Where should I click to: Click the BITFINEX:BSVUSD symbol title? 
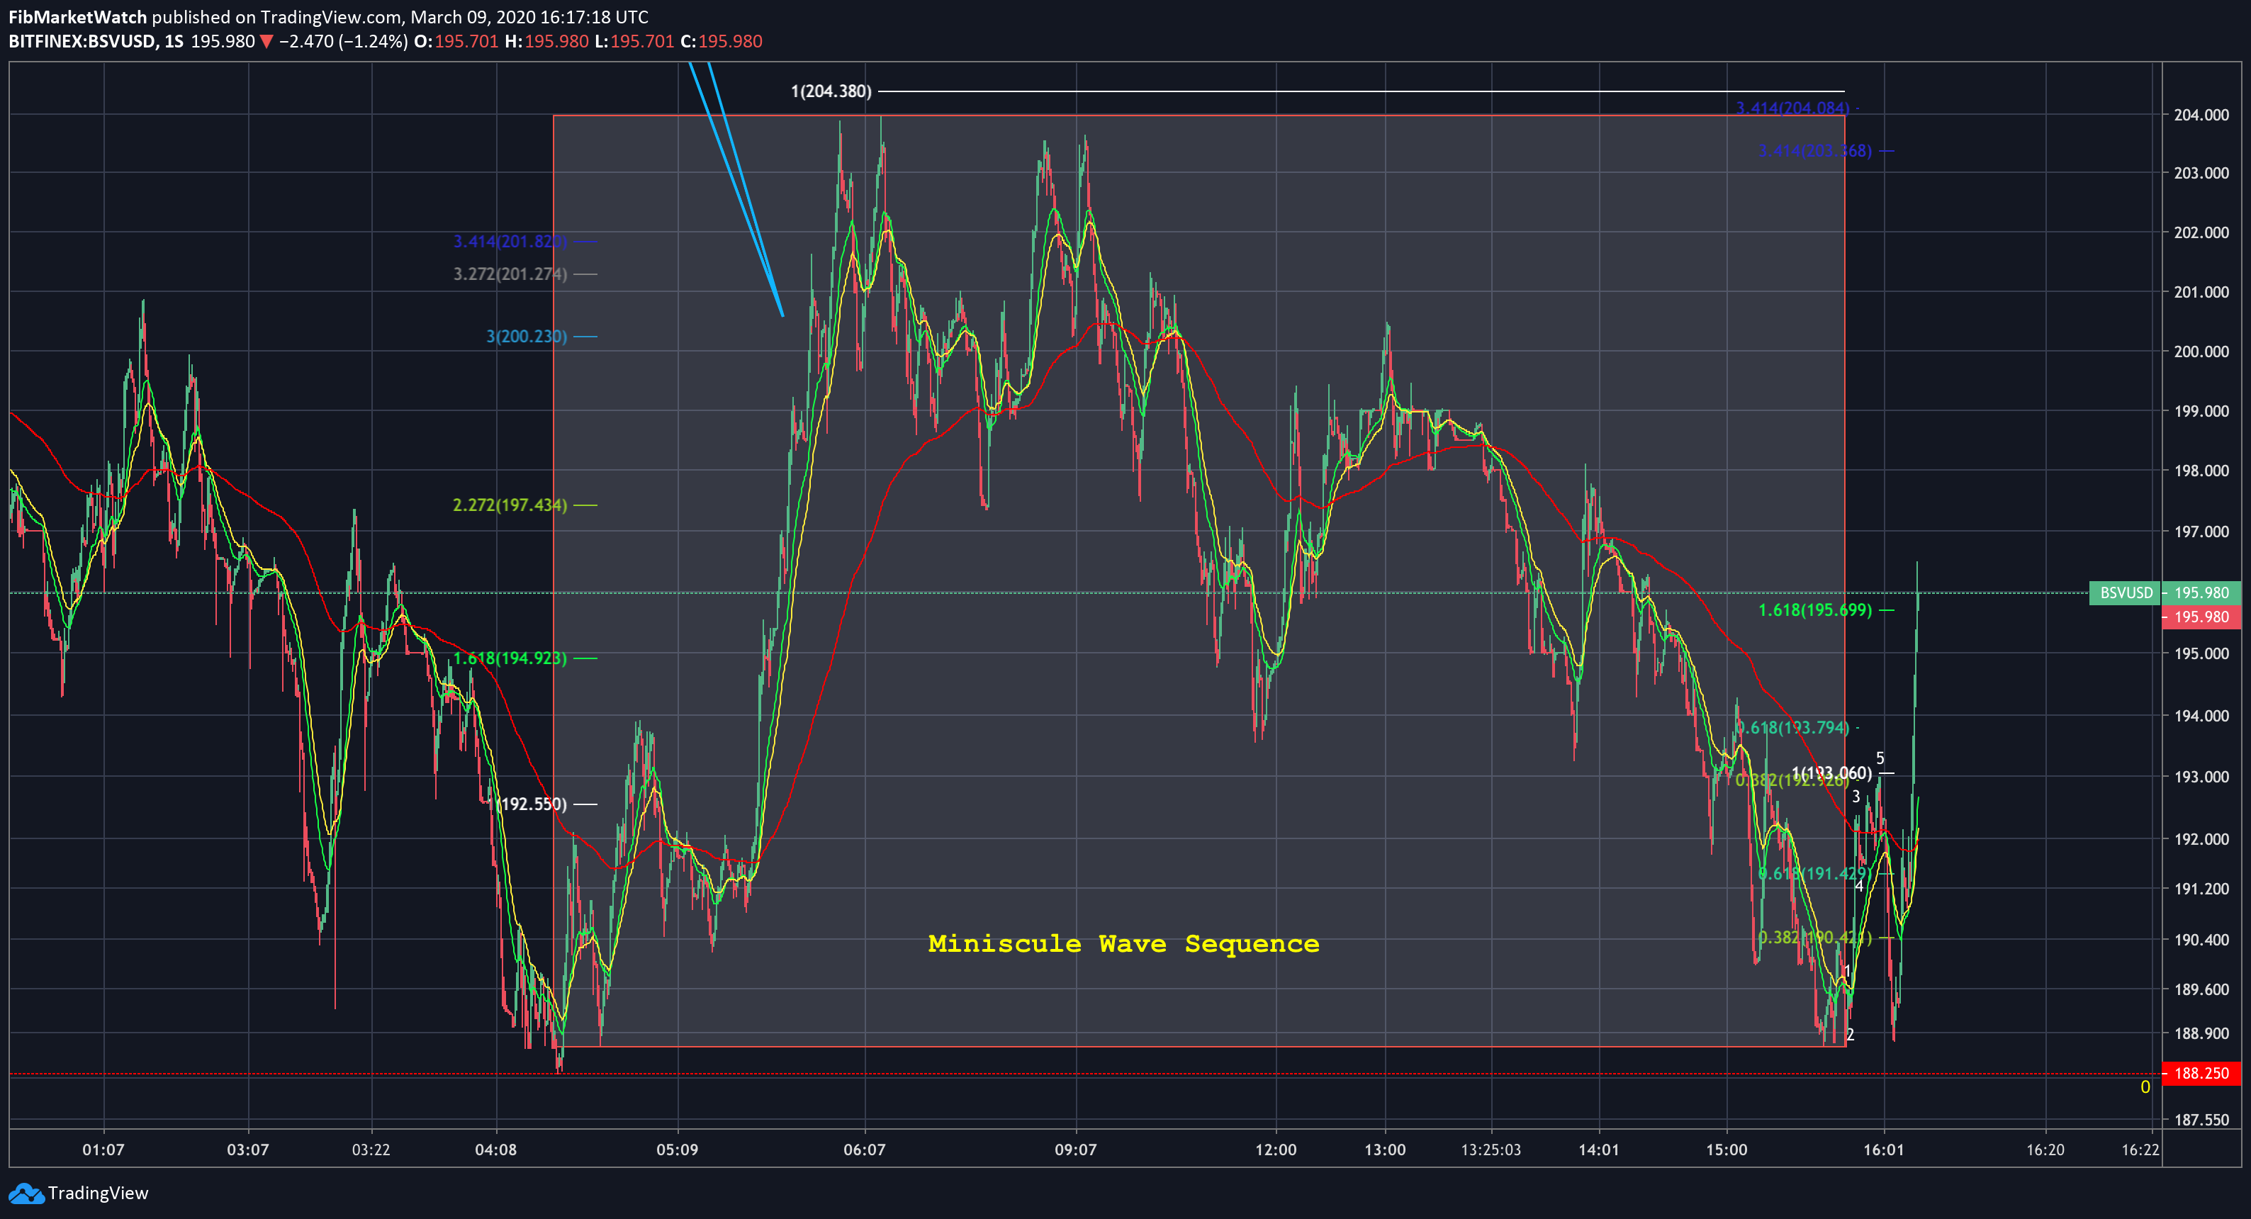coord(82,41)
